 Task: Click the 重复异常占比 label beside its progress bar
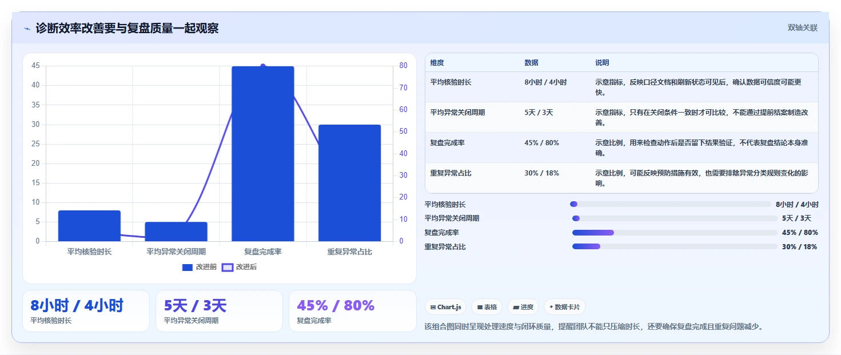445,247
